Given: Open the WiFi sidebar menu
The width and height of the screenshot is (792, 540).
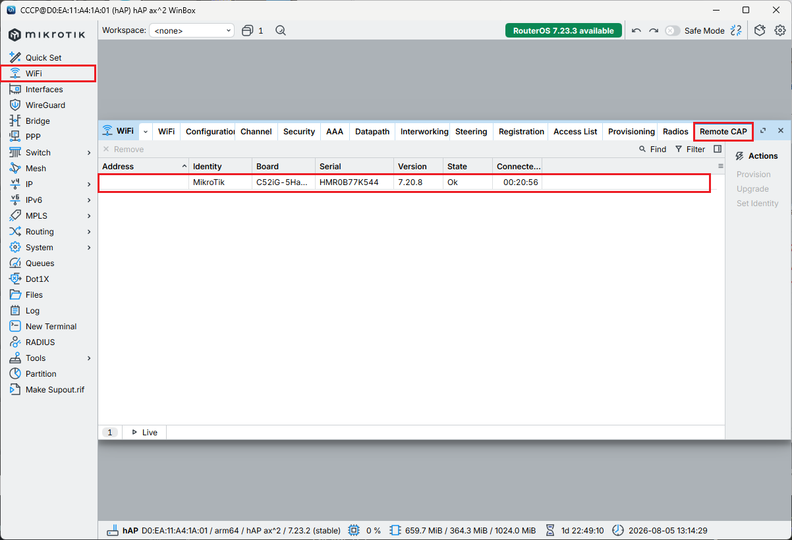Looking at the screenshot, I should pyautogui.click(x=34, y=74).
